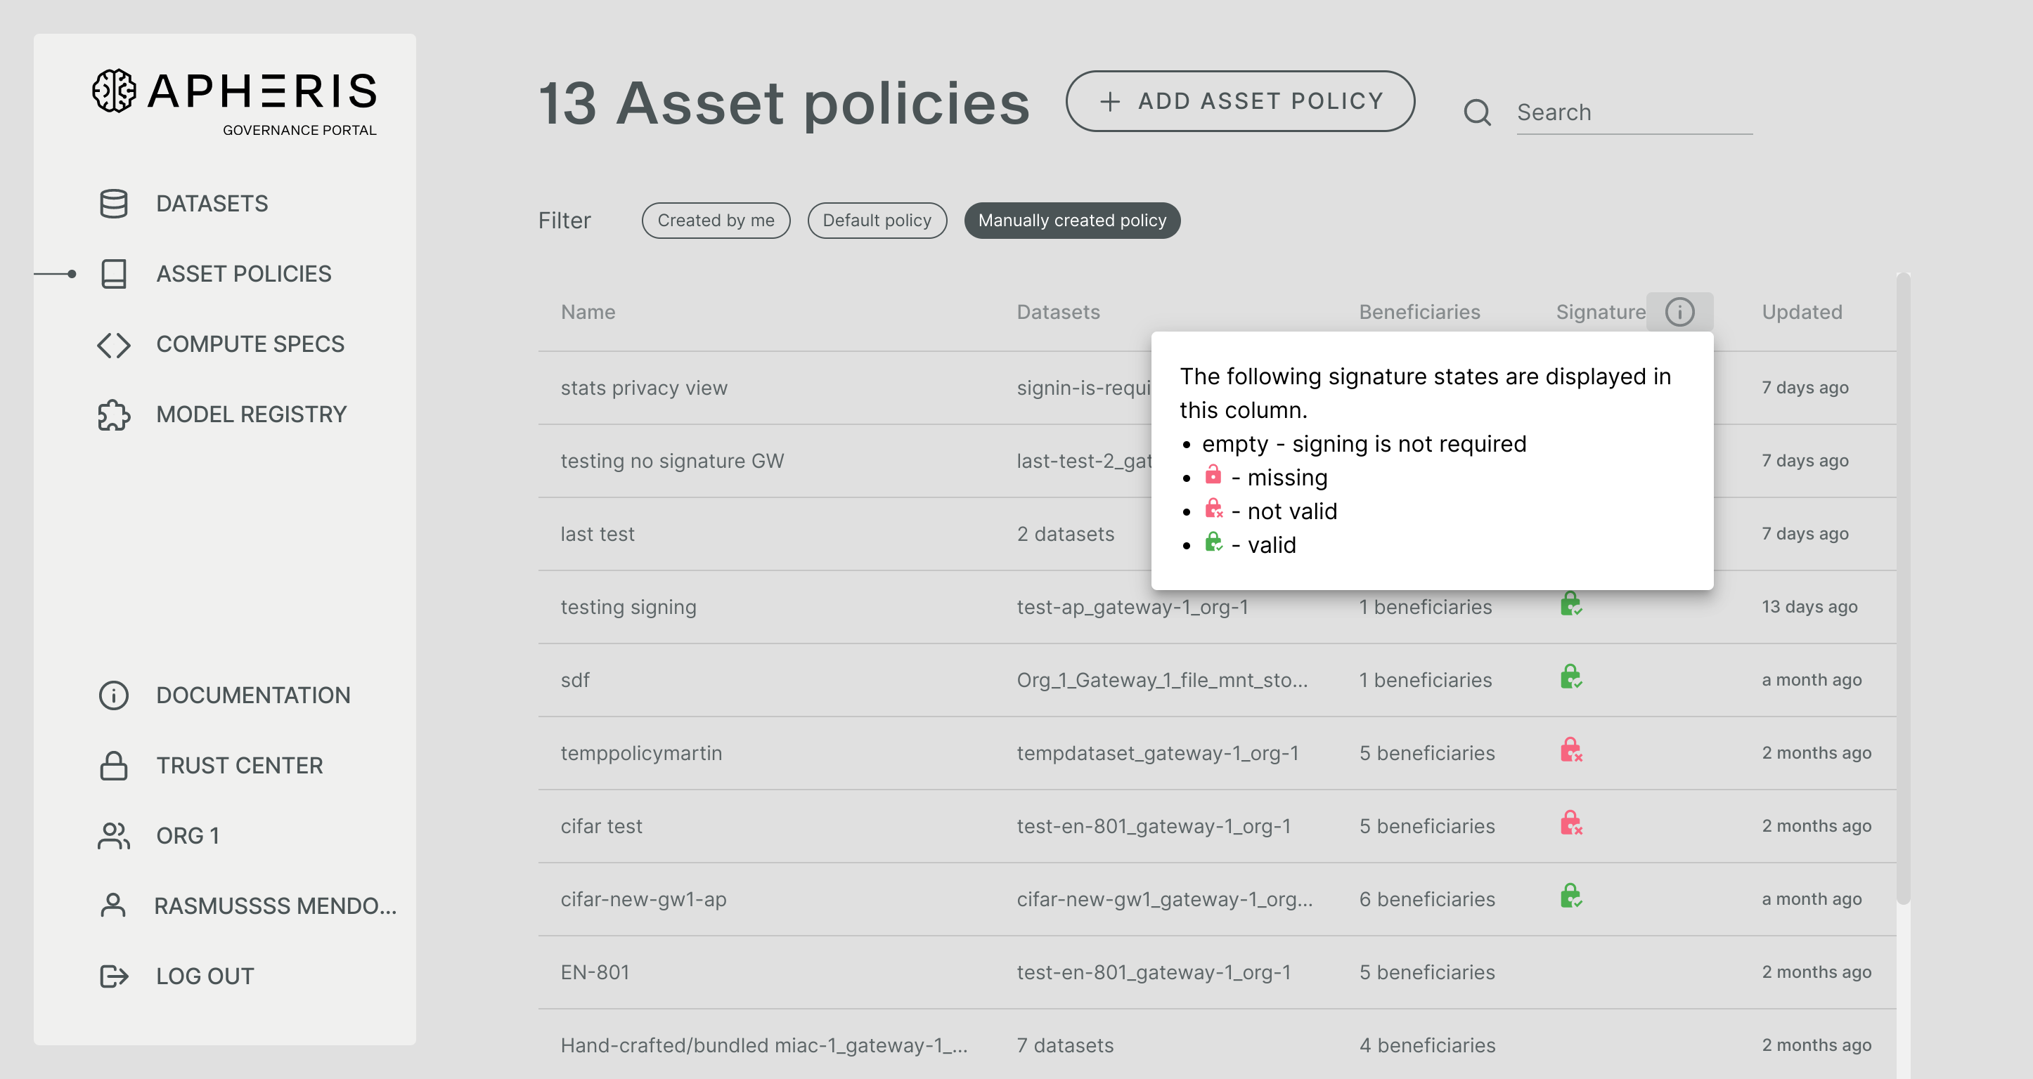The image size is (2033, 1079).
Task: Click the red invalid signature icon for cifar test
Action: point(1569,825)
